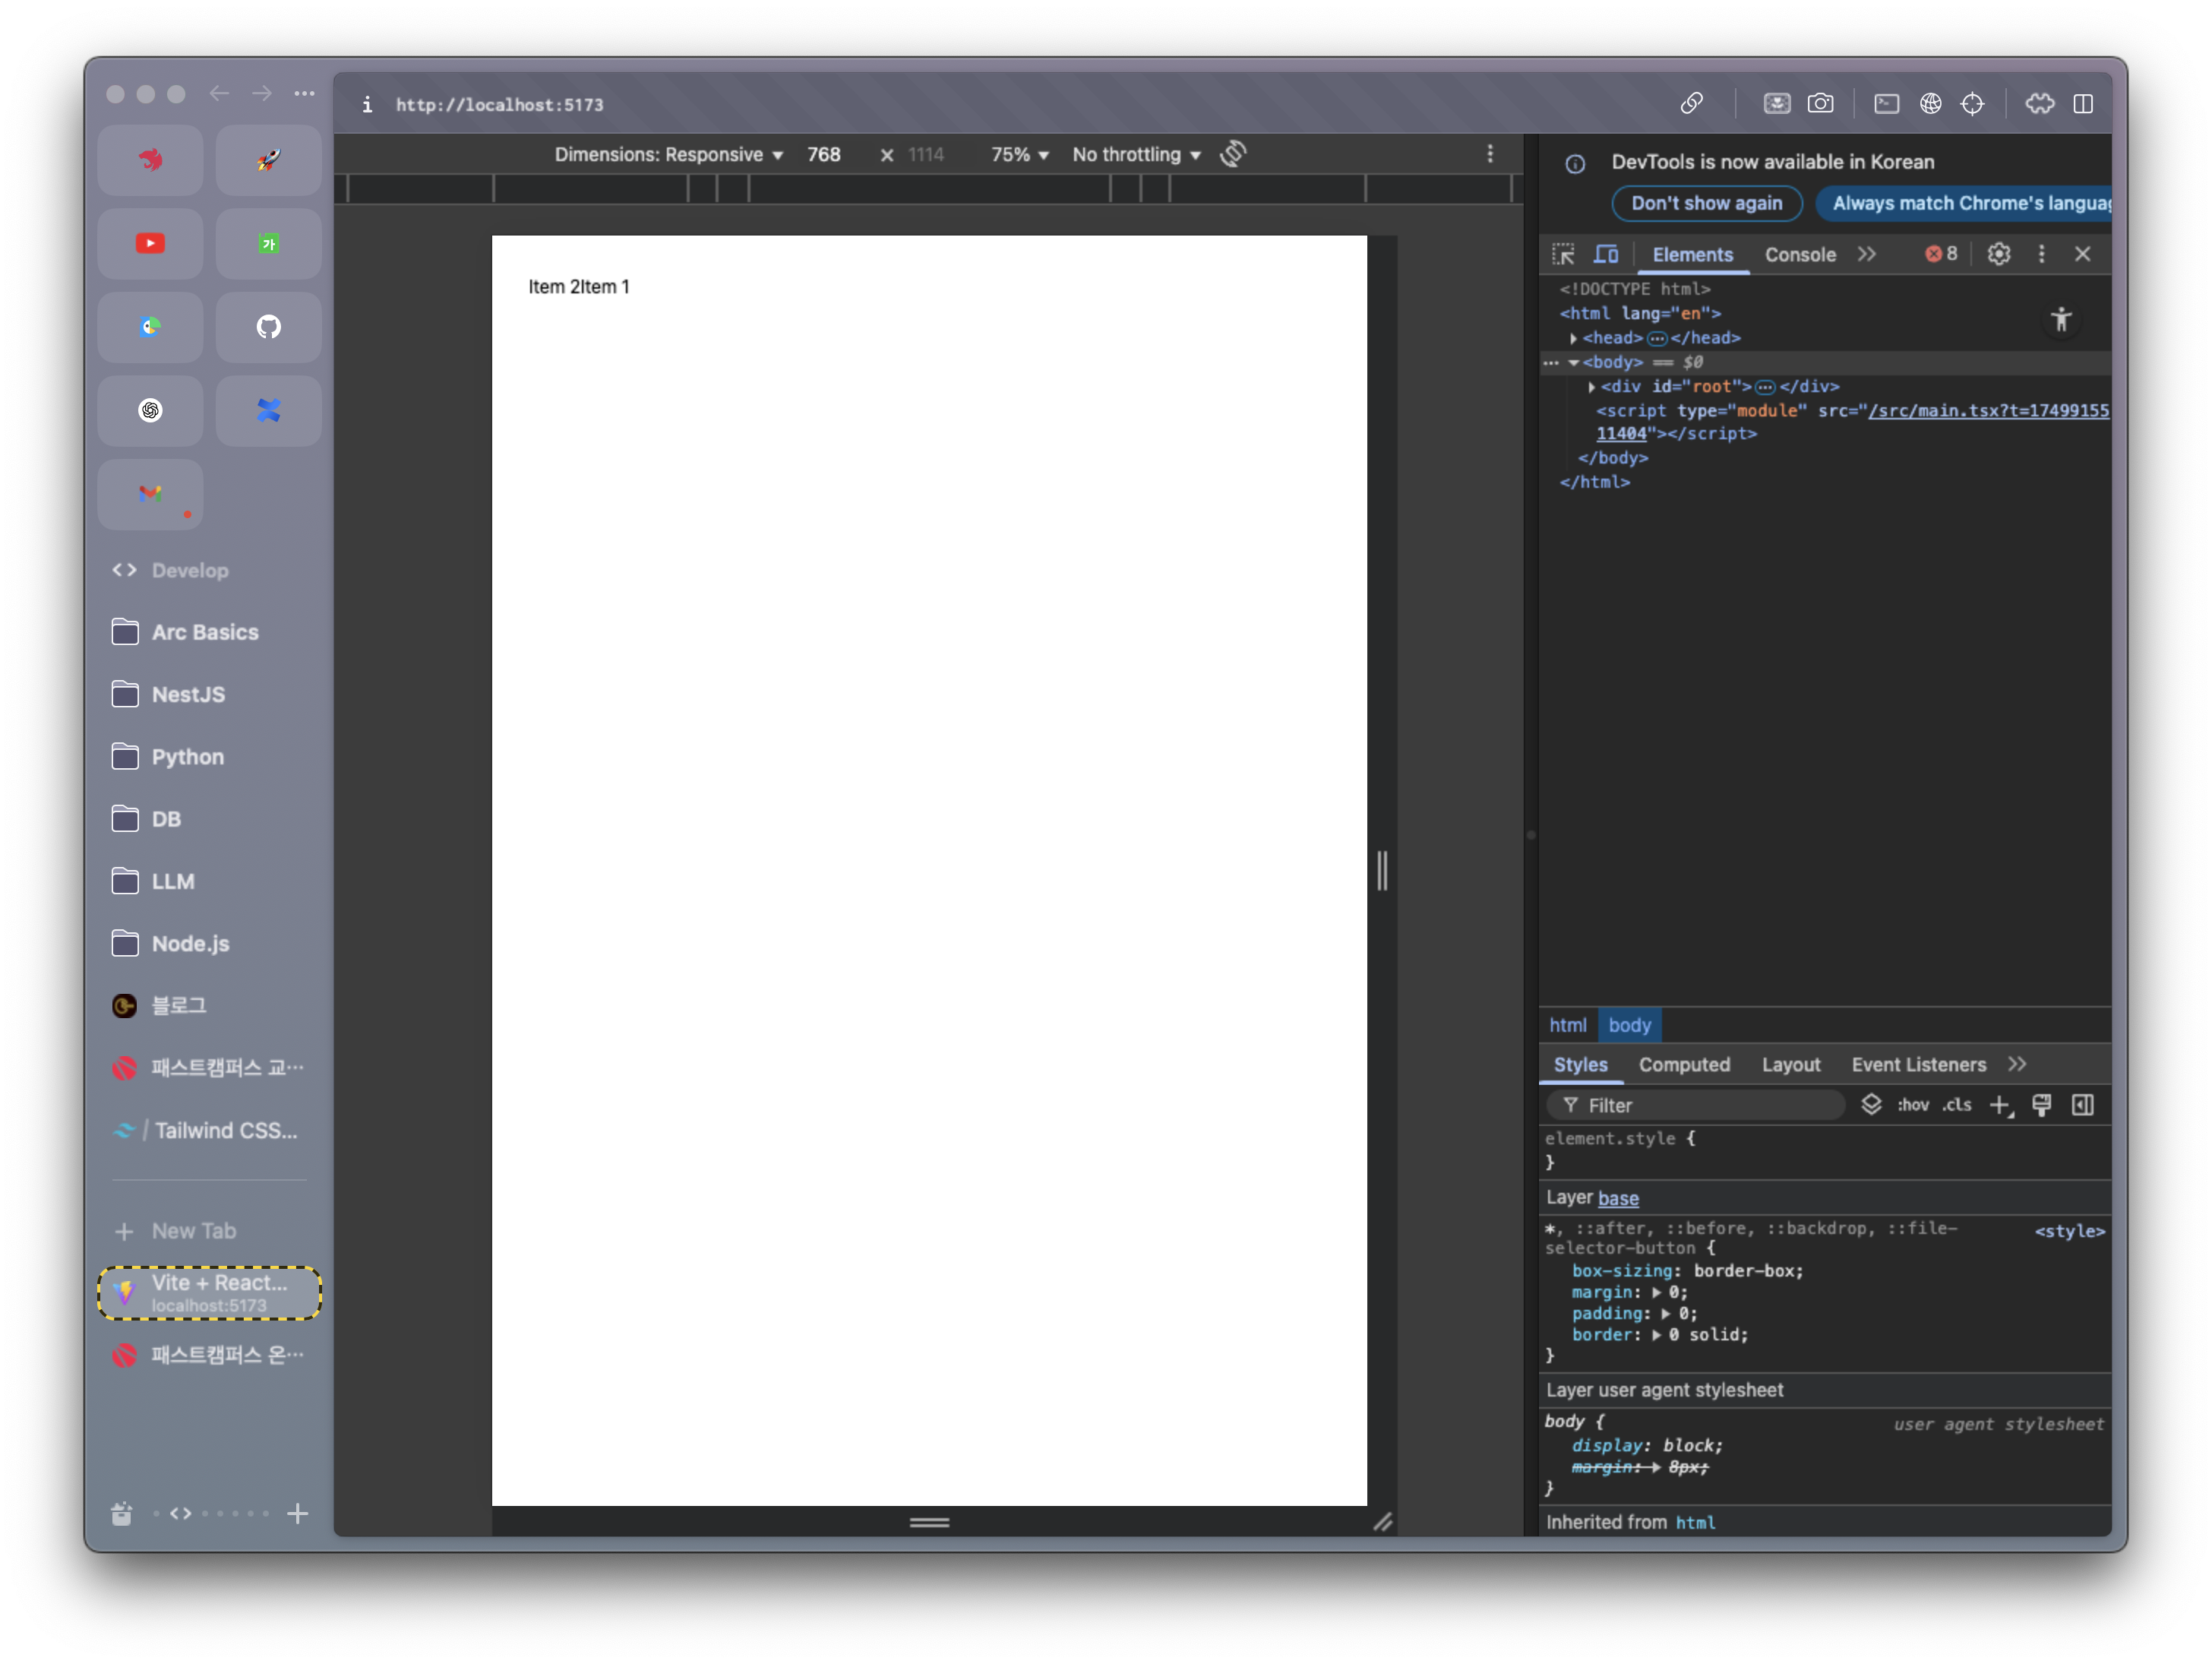
Task: Click the rotate screen orientation icon
Action: (x=1233, y=154)
